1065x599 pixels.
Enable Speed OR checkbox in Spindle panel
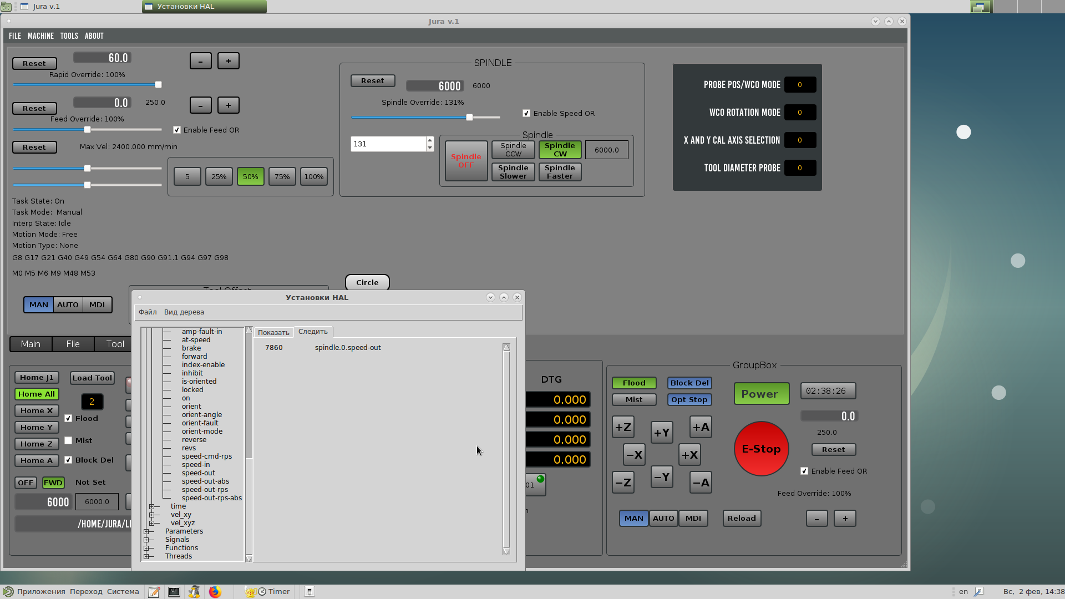pos(526,113)
